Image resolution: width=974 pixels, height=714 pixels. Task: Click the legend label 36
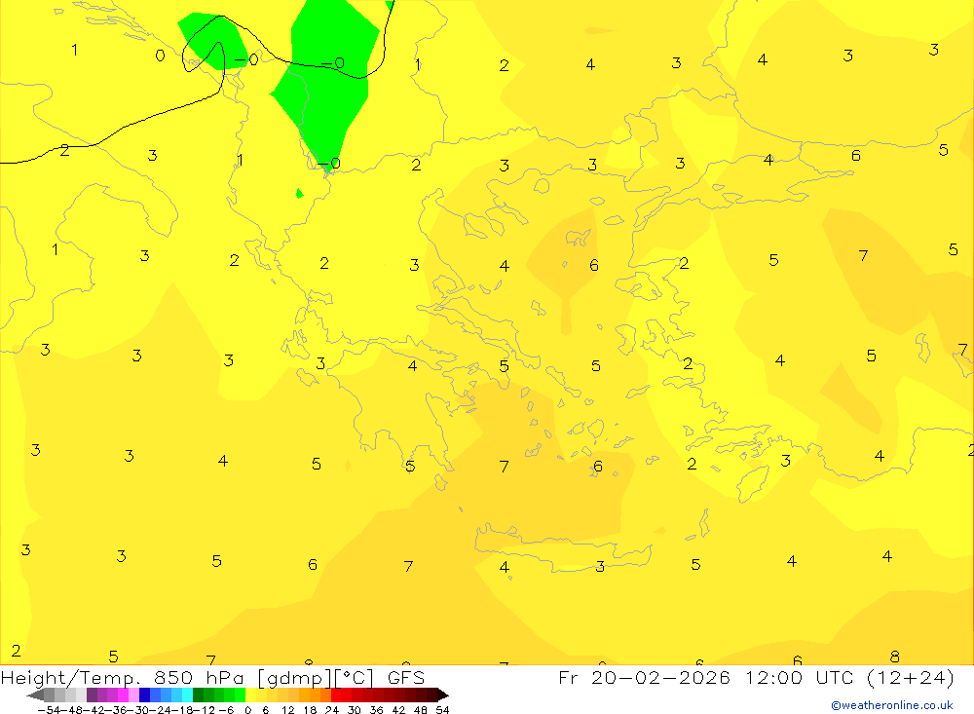376,710
